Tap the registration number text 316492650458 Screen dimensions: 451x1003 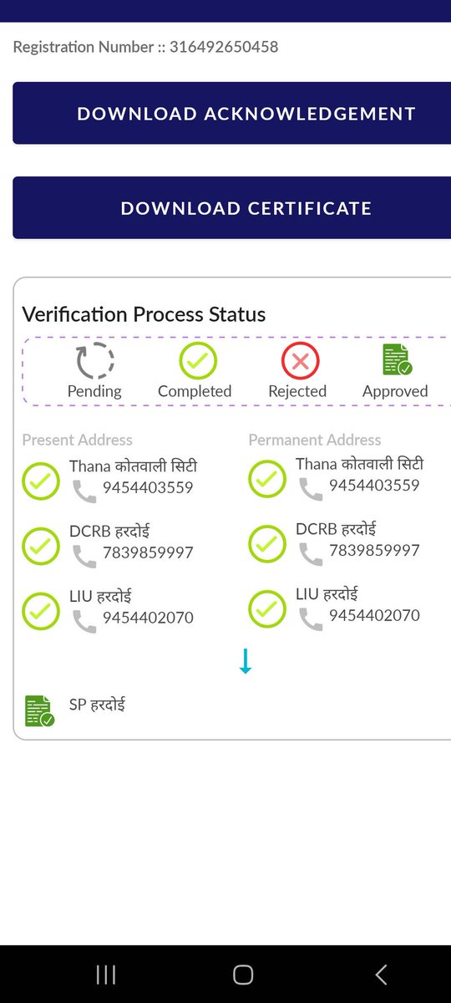(224, 47)
